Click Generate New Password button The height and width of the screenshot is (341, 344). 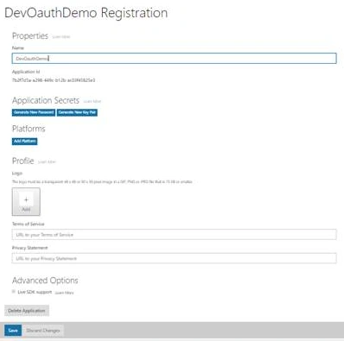pyautogui.click(x=34, y=112)
